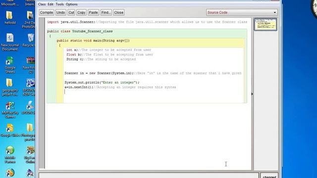The height and width of the screenshot is (178, 317).
Task: Click the Copy button
Action: [81, 12]
